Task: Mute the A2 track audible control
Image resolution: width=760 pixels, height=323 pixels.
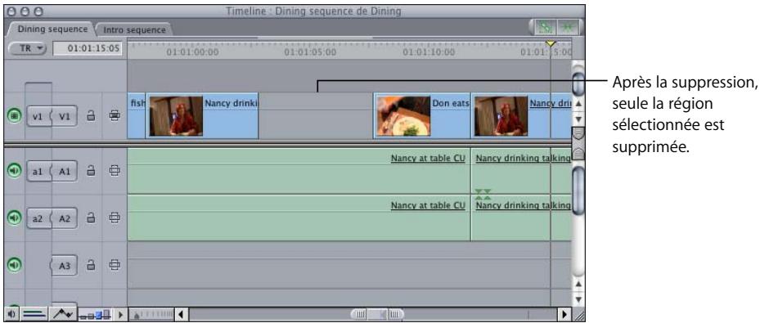Action: 15,218
